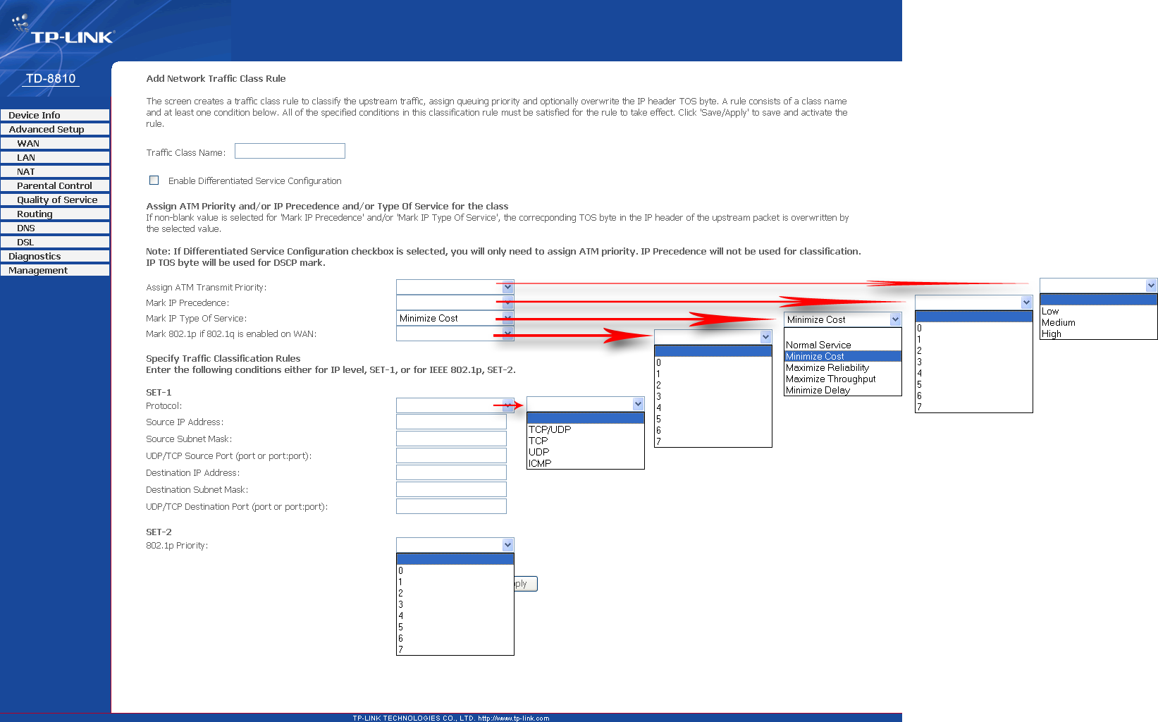Viewport: 1158px width, 722px height.
Task: Open the Mark IP Precedence dropdown
Action: tap(455, 302)
